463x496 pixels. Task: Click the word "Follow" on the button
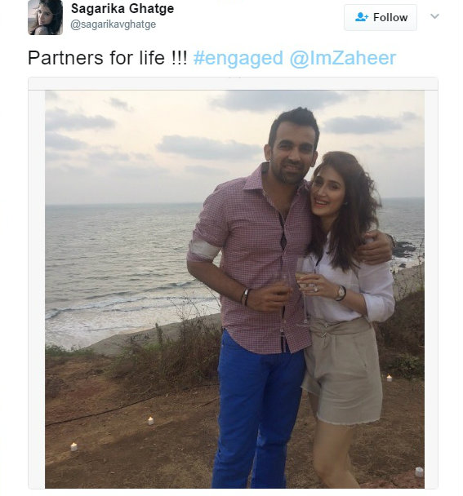(x=390, y=17)
